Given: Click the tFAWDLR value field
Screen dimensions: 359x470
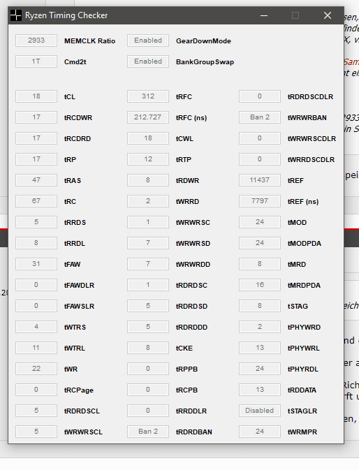Looking at the screenshot, I should point(36,285).
